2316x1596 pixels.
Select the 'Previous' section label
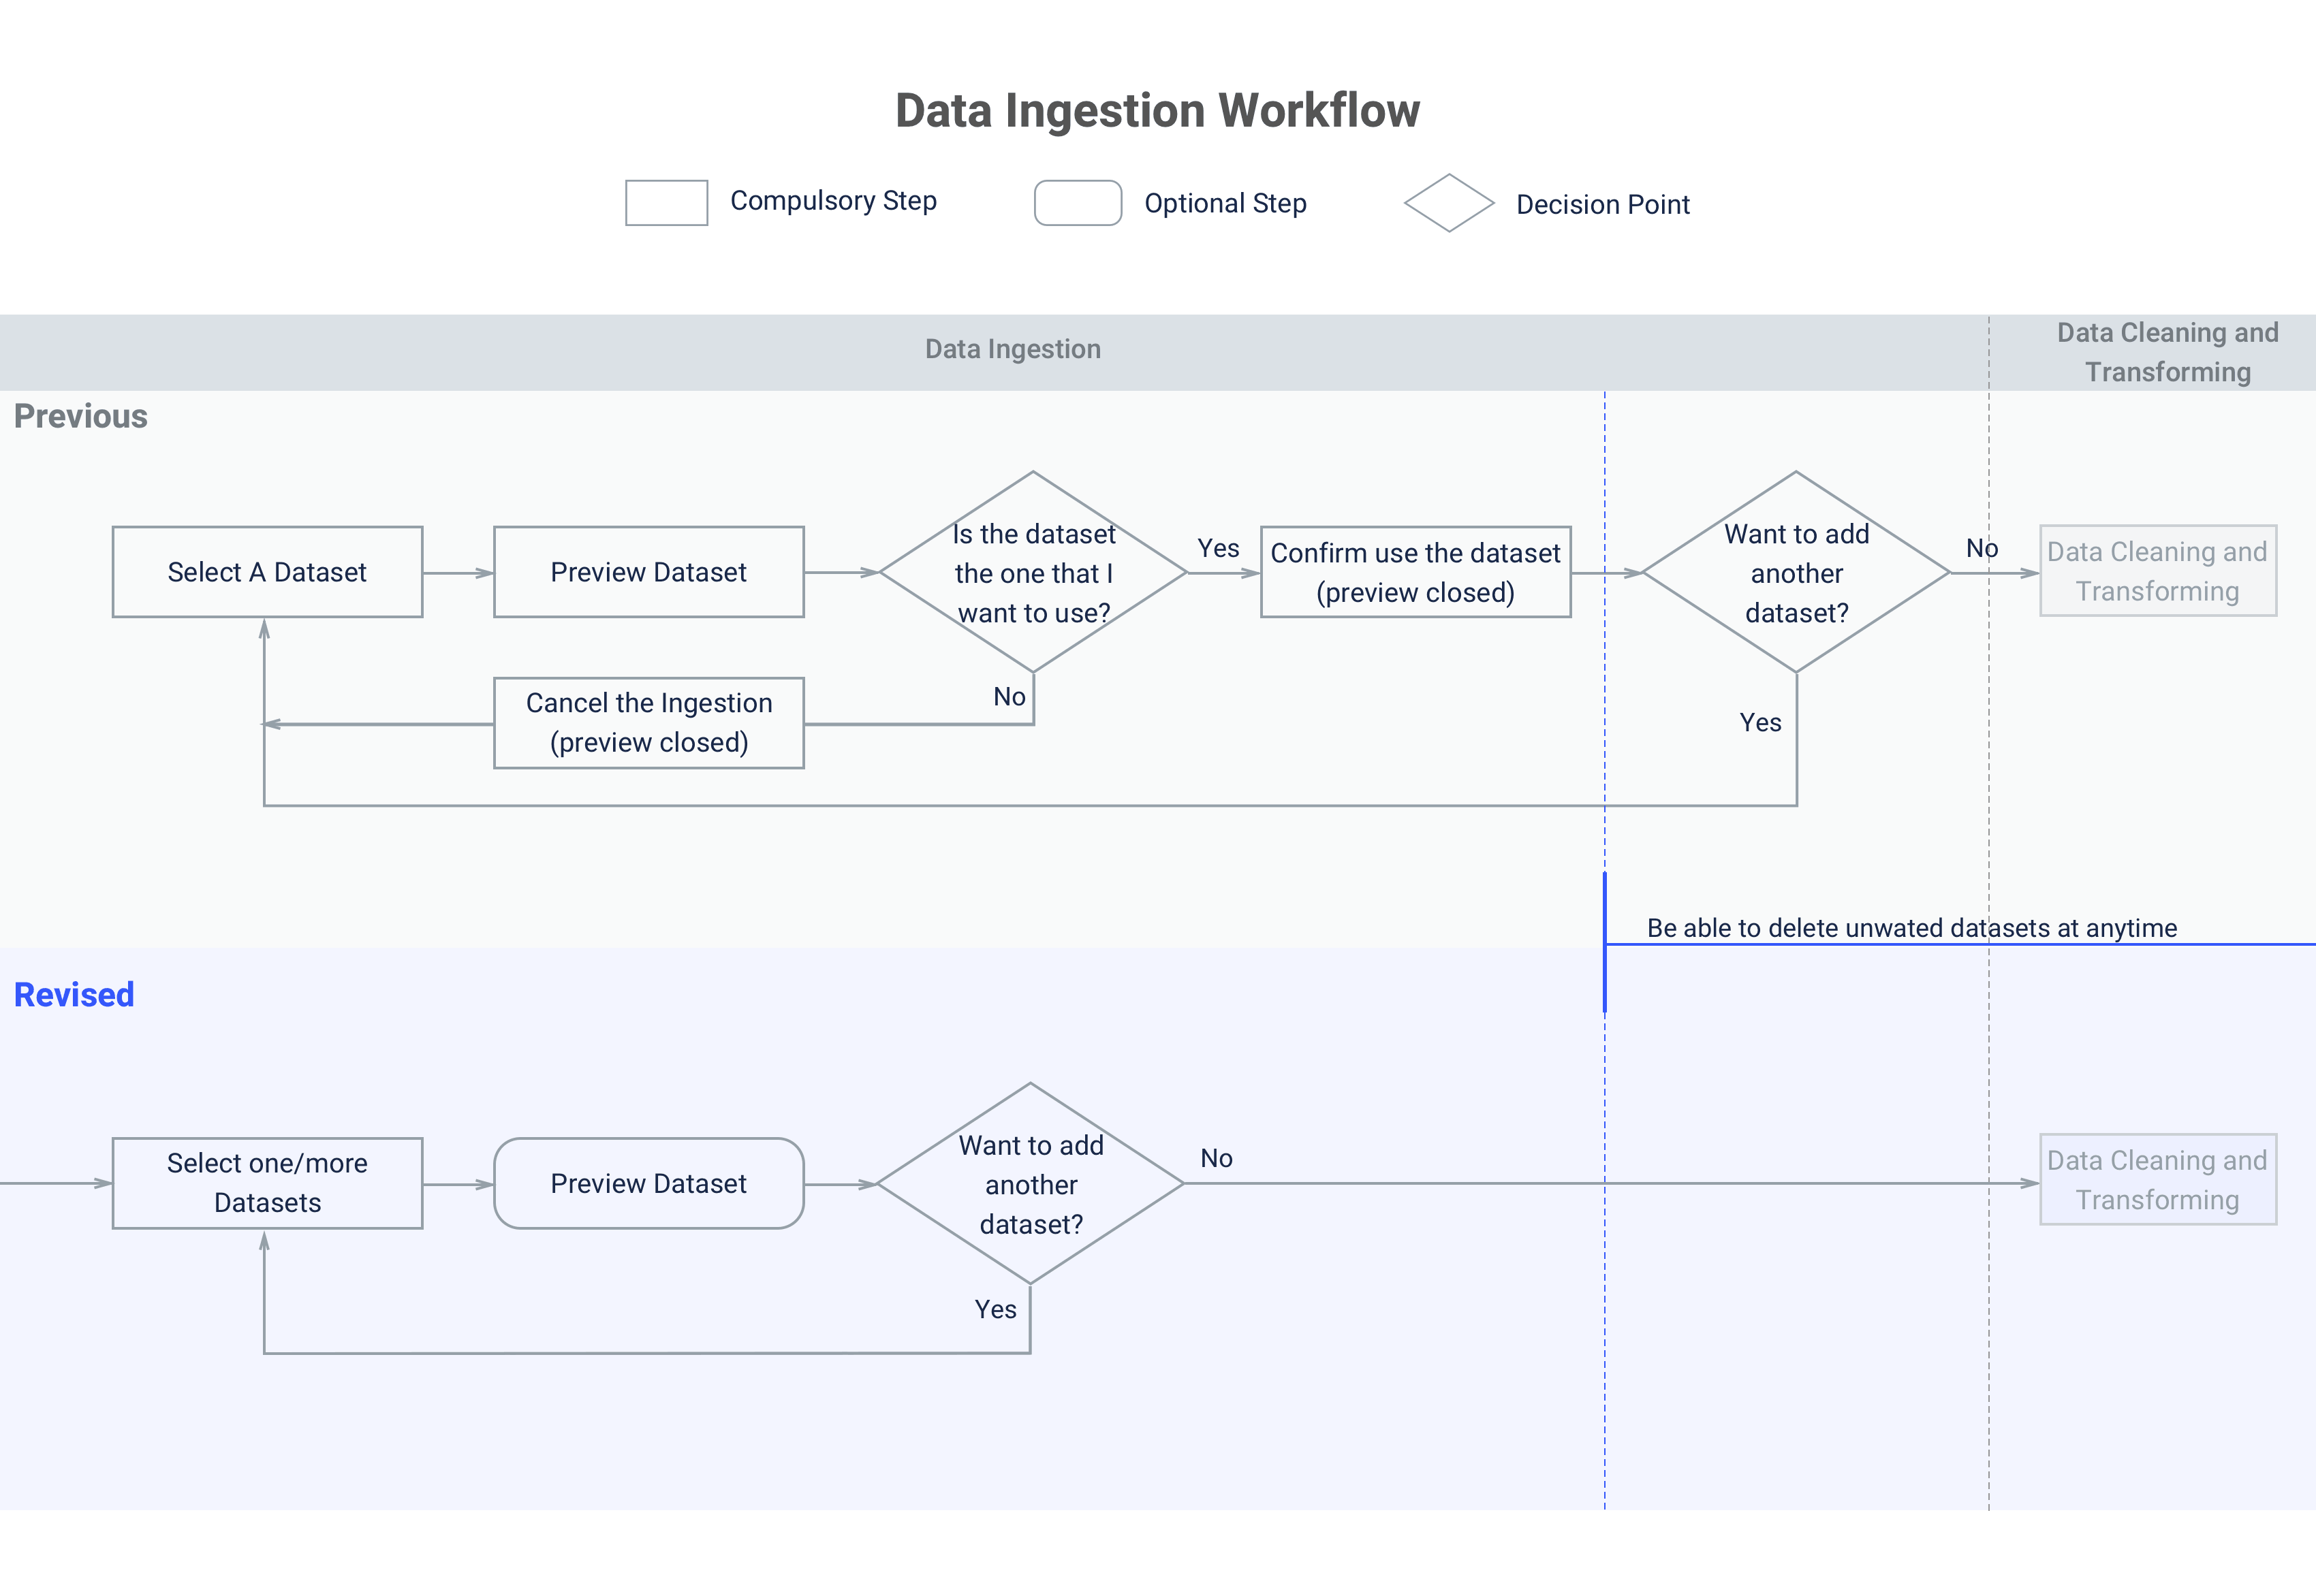pos(81,416)
